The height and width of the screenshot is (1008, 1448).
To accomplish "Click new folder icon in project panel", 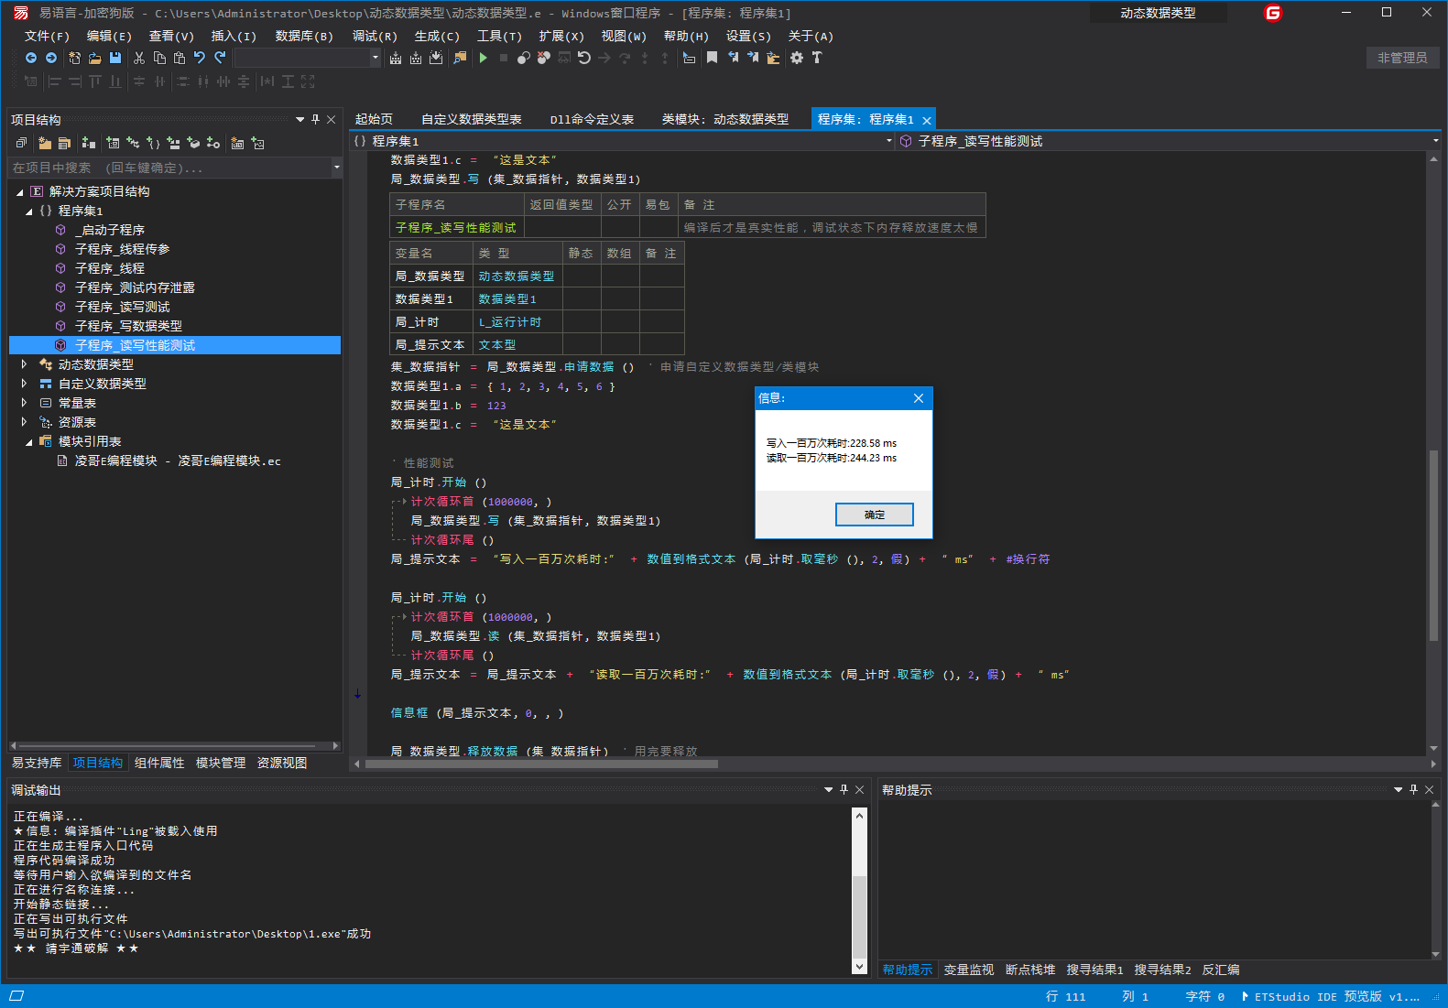I will click(45, 143).
